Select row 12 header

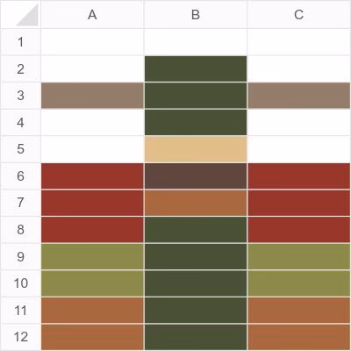tap(20, 337)
